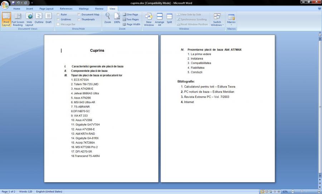Switch to Full Screen Reading view

[18, 19]
